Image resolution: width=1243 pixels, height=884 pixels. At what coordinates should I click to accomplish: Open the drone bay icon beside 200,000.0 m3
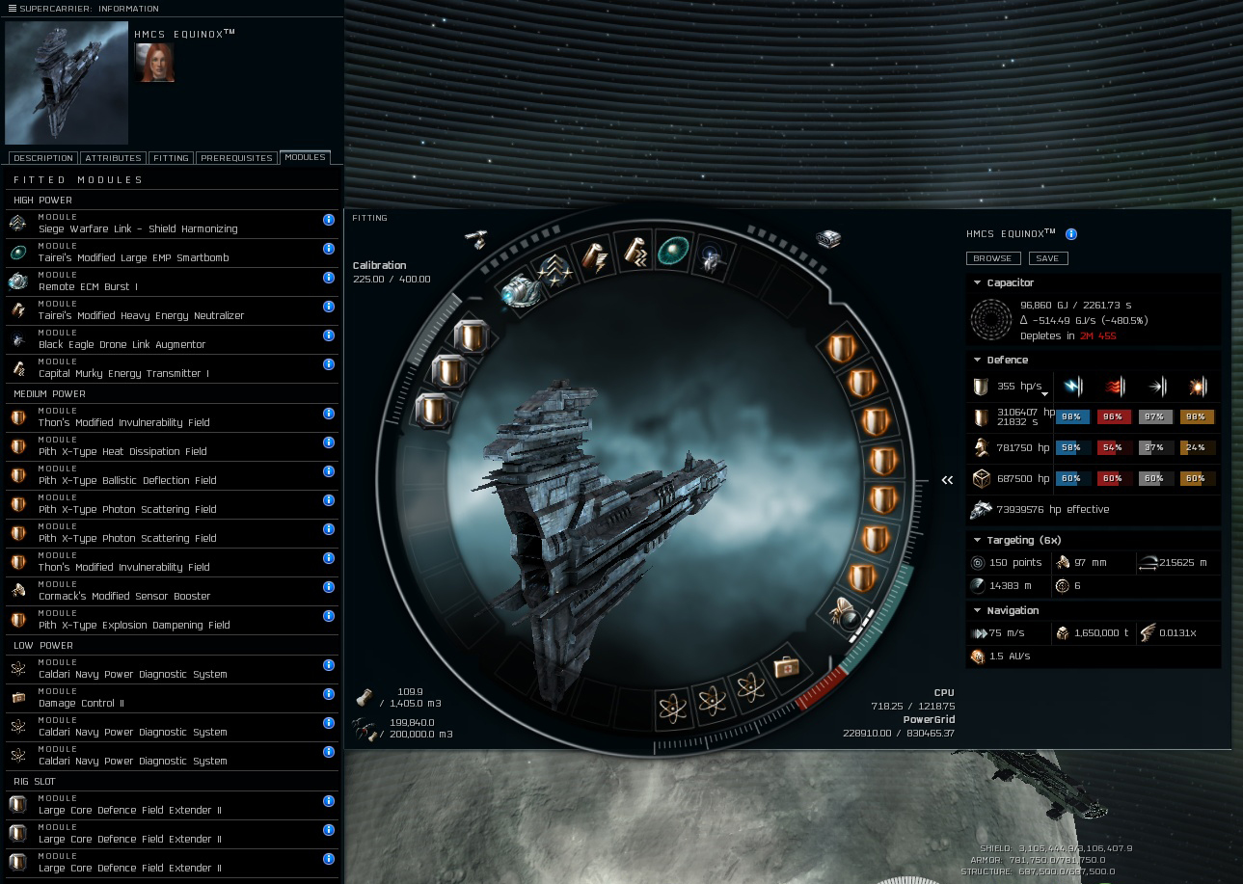(364, 728)
